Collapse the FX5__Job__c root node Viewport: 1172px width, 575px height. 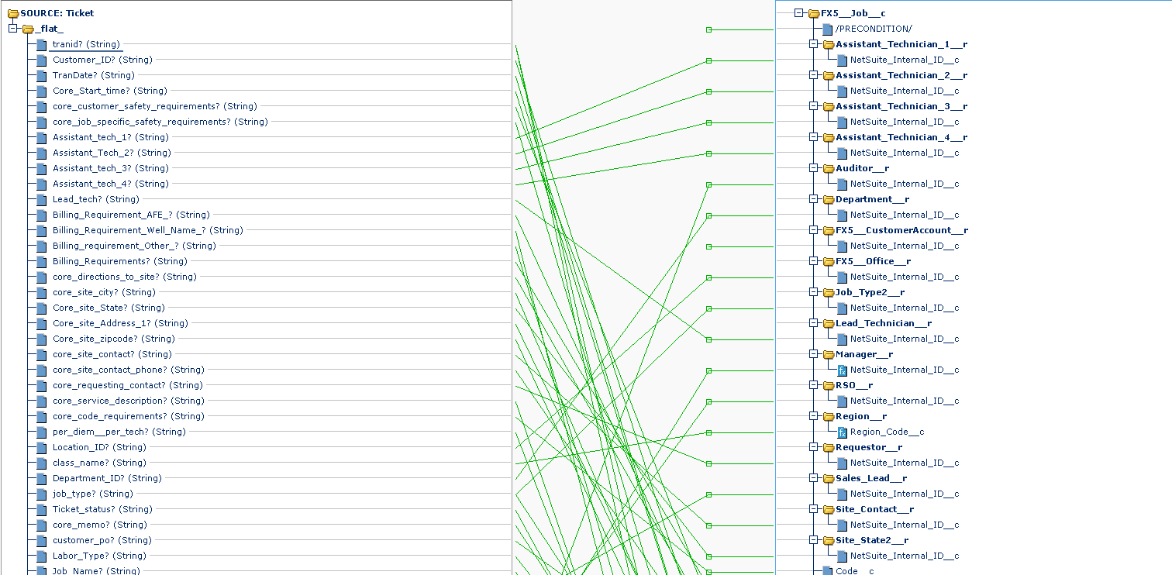(798, 13)
